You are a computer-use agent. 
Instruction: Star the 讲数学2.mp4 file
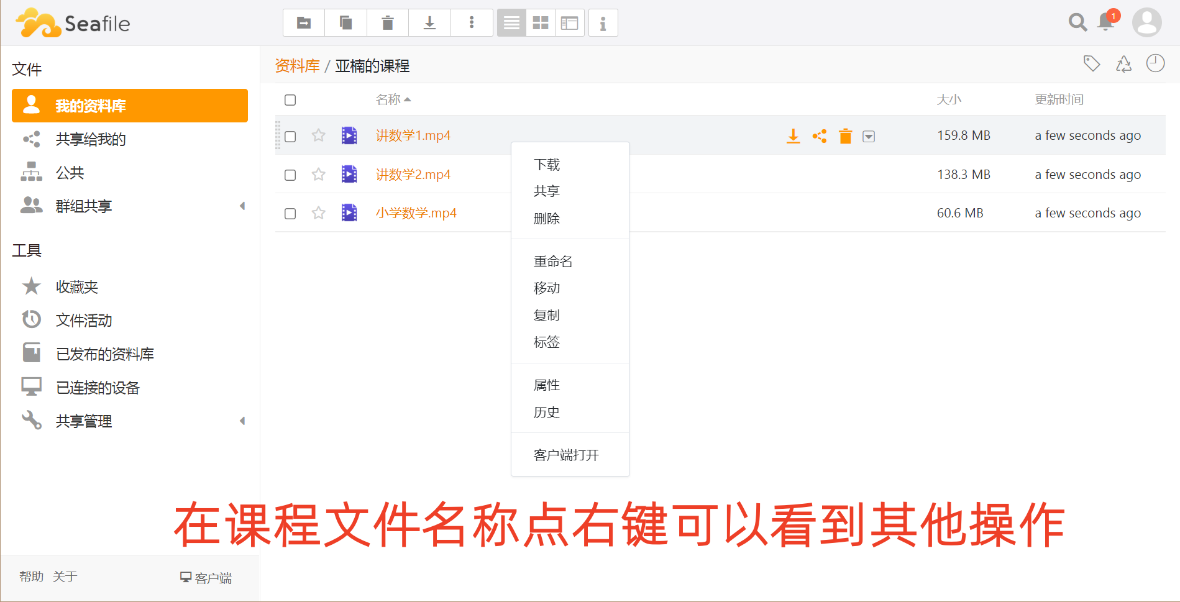[319, 175]
